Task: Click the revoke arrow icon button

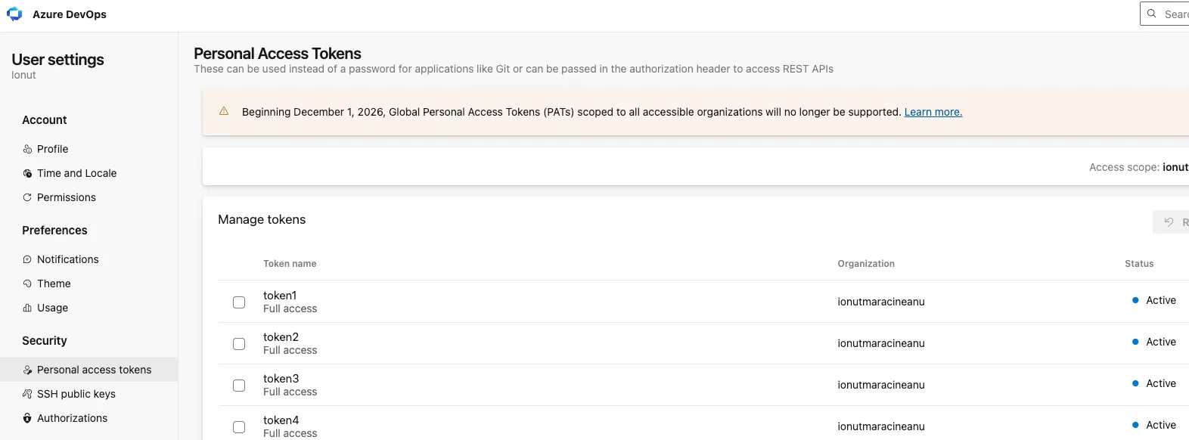Action: click(x=1171, y=222)
